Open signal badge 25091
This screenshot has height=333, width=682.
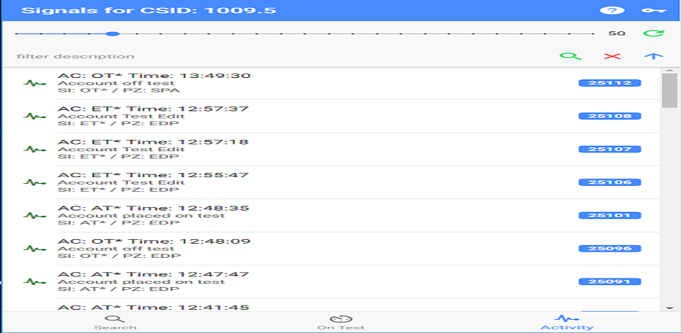[x=610, y=281]
